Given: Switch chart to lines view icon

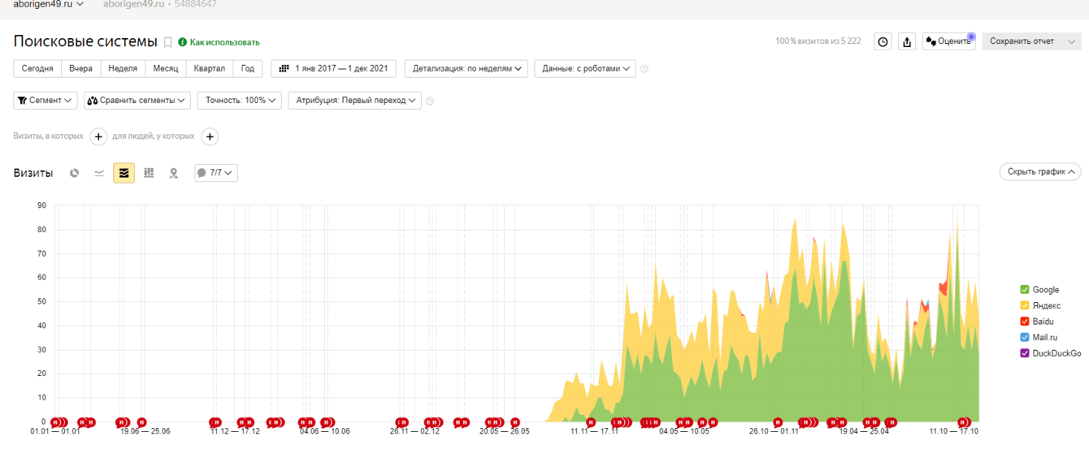Looking at the screenshot, I should (x=99, y=173).
